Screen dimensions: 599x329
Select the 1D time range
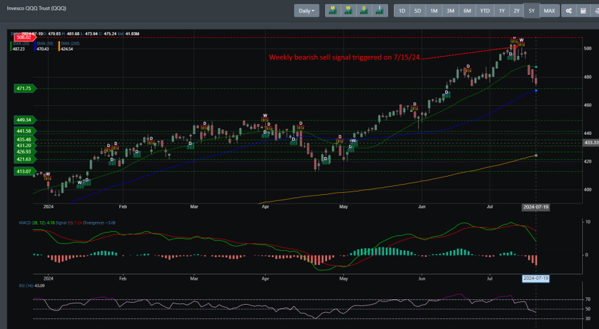click(x=402, y=11)
